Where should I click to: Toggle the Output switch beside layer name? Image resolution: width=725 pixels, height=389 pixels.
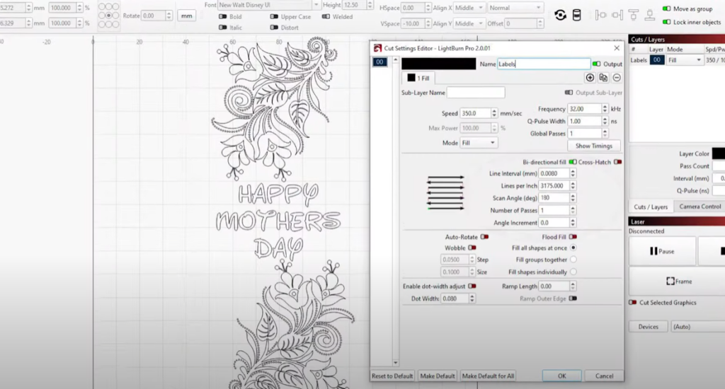pos(596,64)
